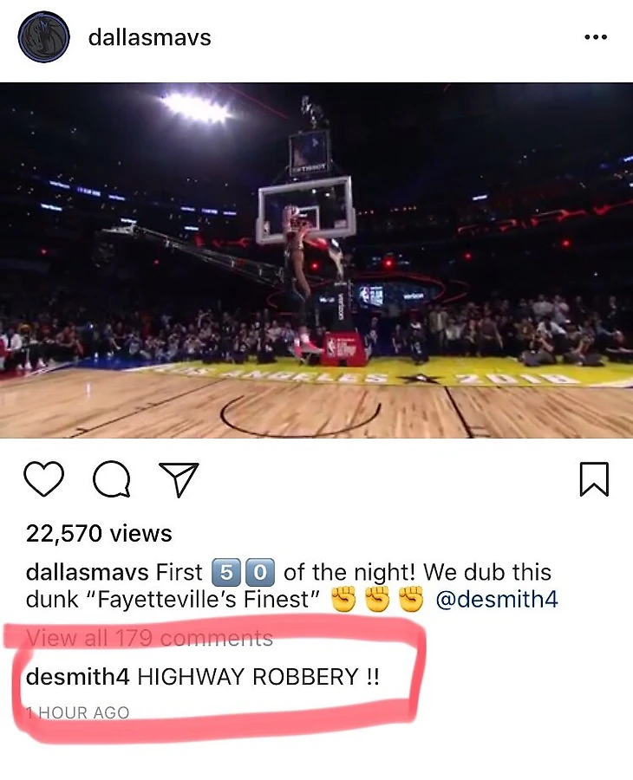Viewport: 633px width, 780px height.
Task: Play the dunk video
Action: (x=316, y=260)
